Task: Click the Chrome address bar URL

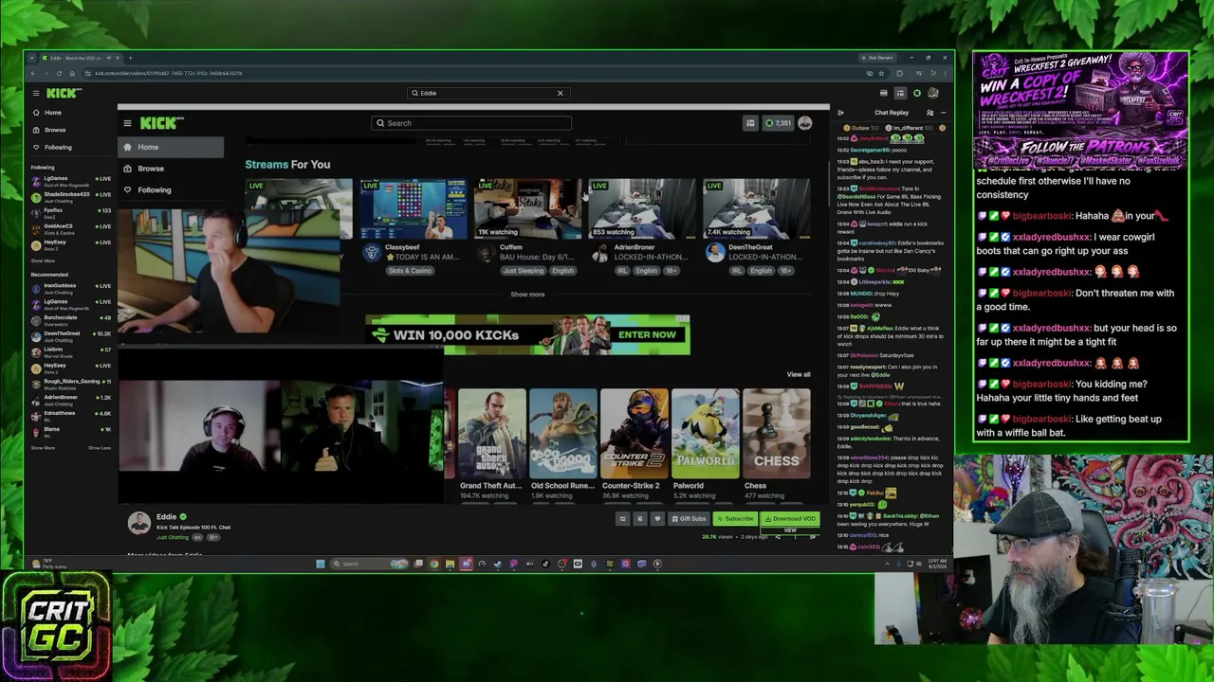Action: [x=169, y=73]
